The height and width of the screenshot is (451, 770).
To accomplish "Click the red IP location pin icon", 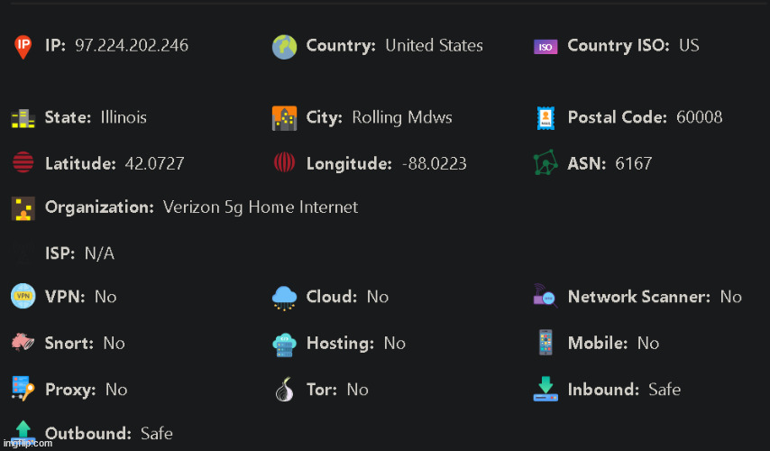I will tap(23, 47).
